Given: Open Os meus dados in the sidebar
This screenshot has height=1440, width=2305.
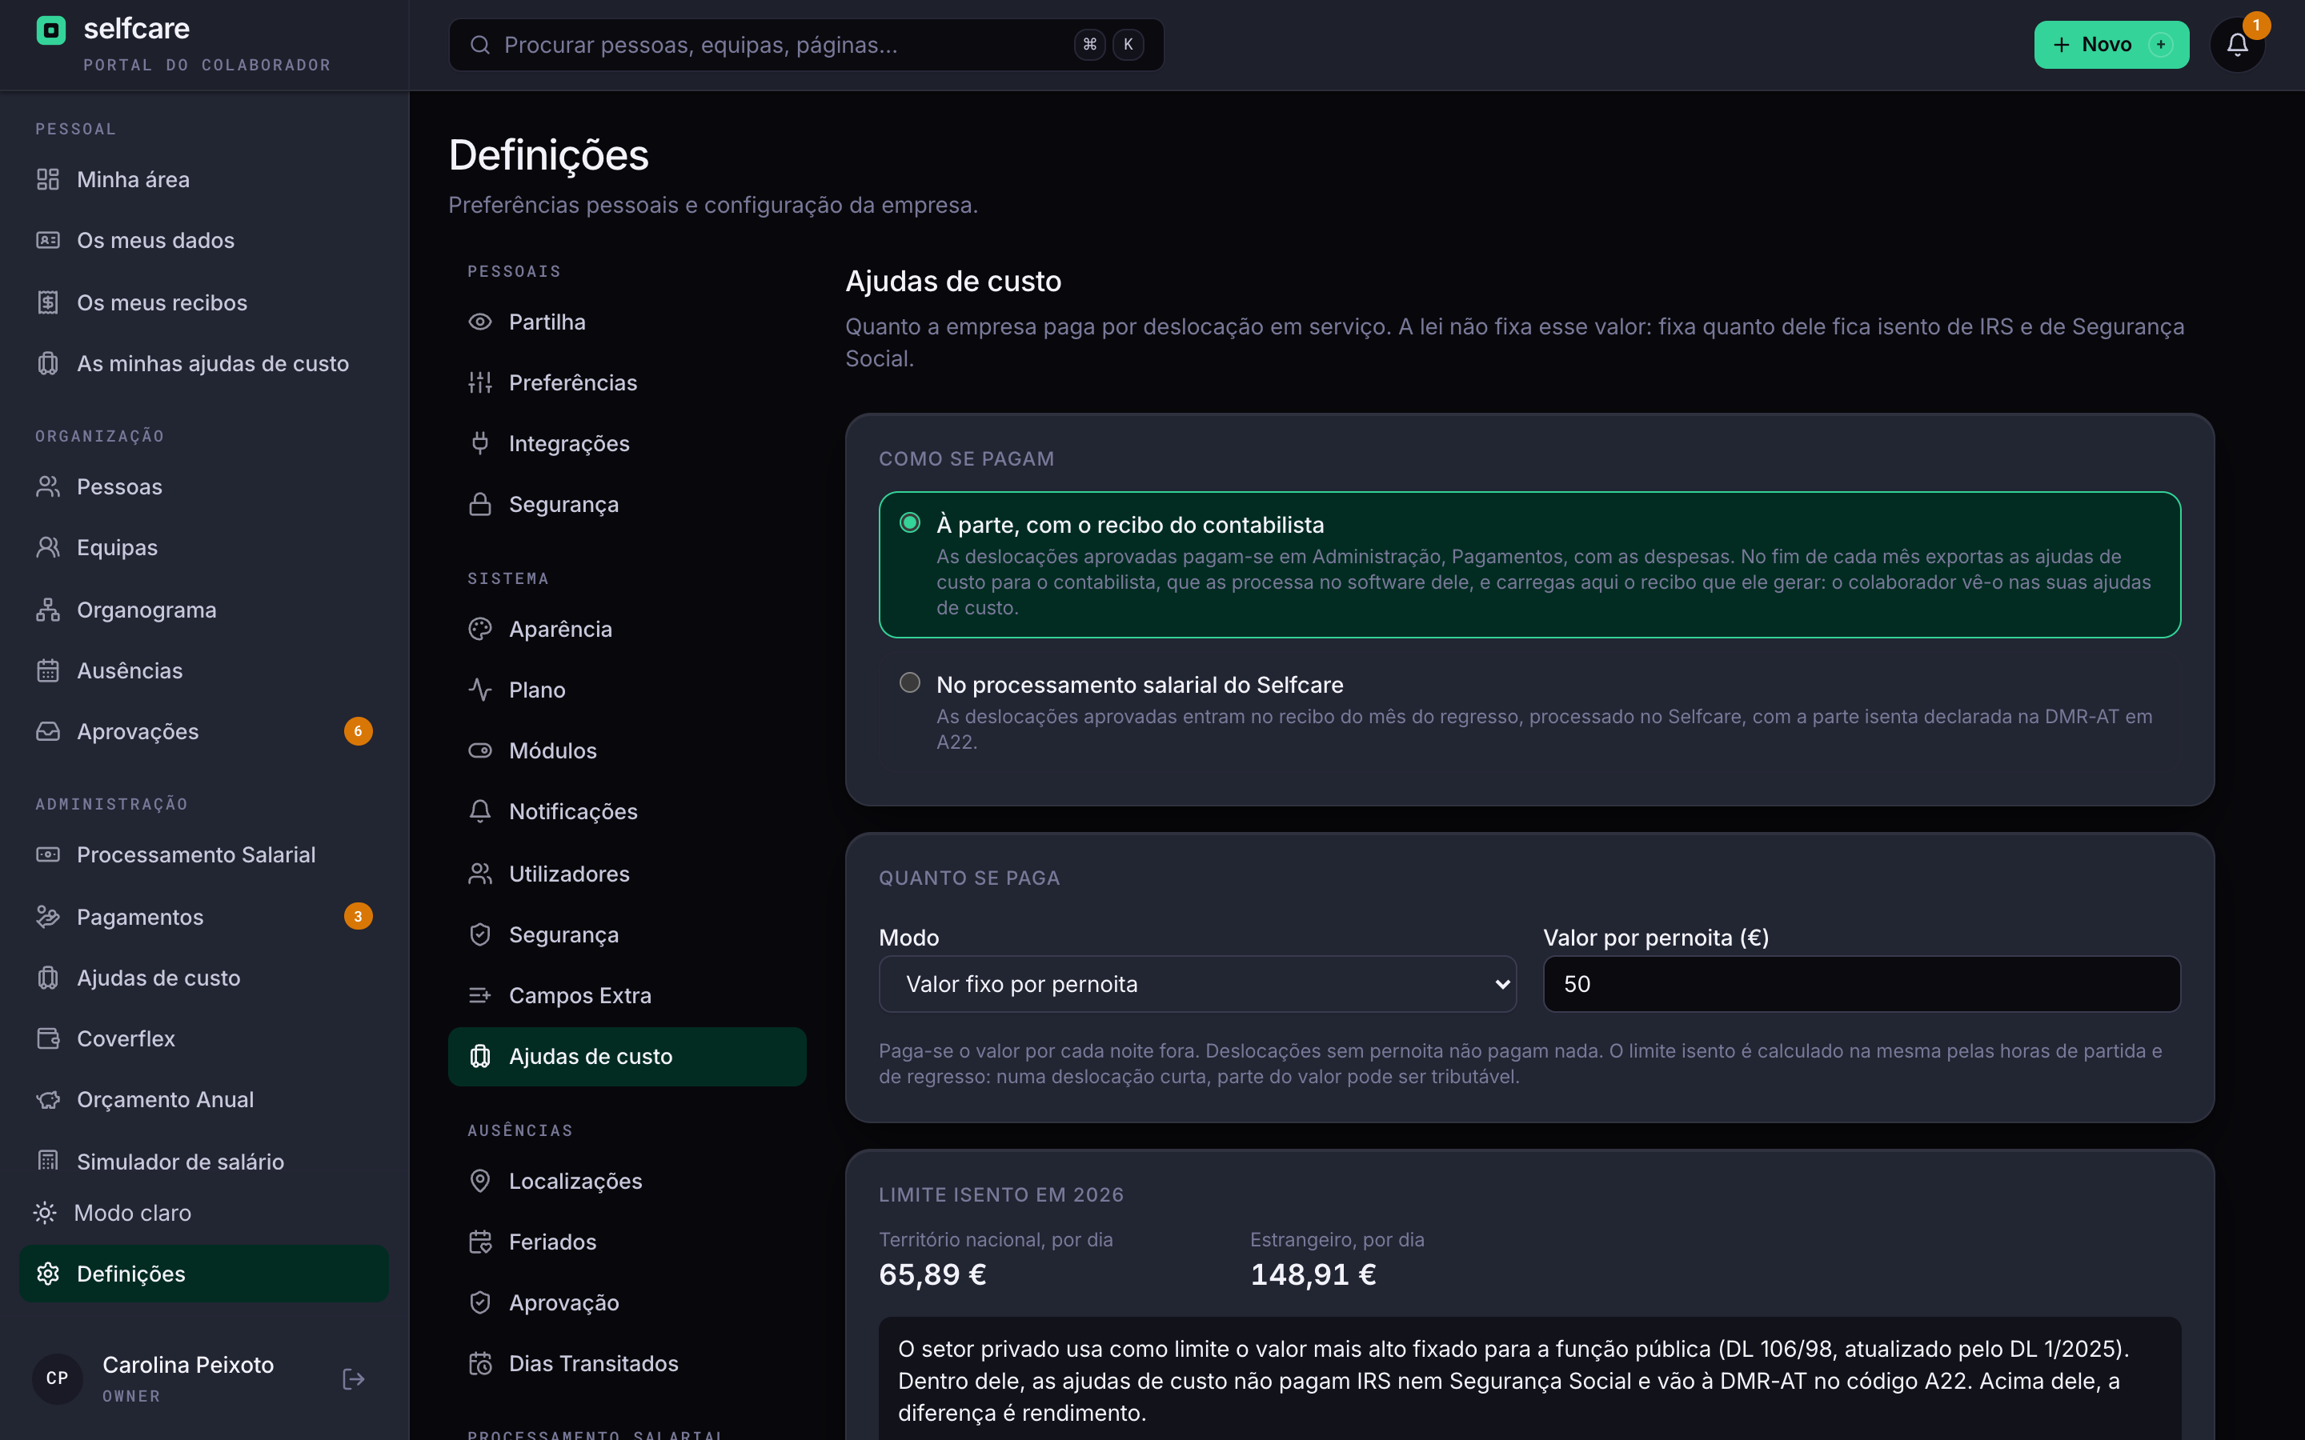Looking at the screenshot, I should pos(204,240).
